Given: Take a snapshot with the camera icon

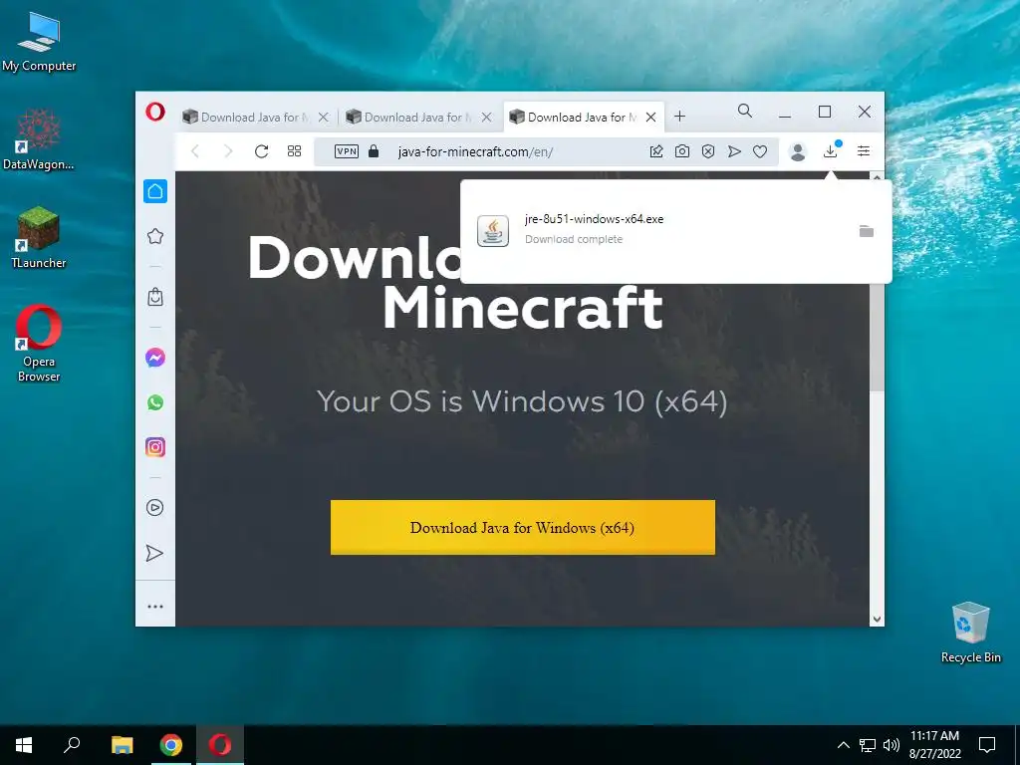Looking at the screenshot, I should pos(682,151).
